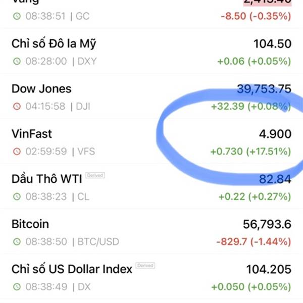Click the VinFast price 4.900
Viewport: 303px width, 303px height.
tap(275, 134)
